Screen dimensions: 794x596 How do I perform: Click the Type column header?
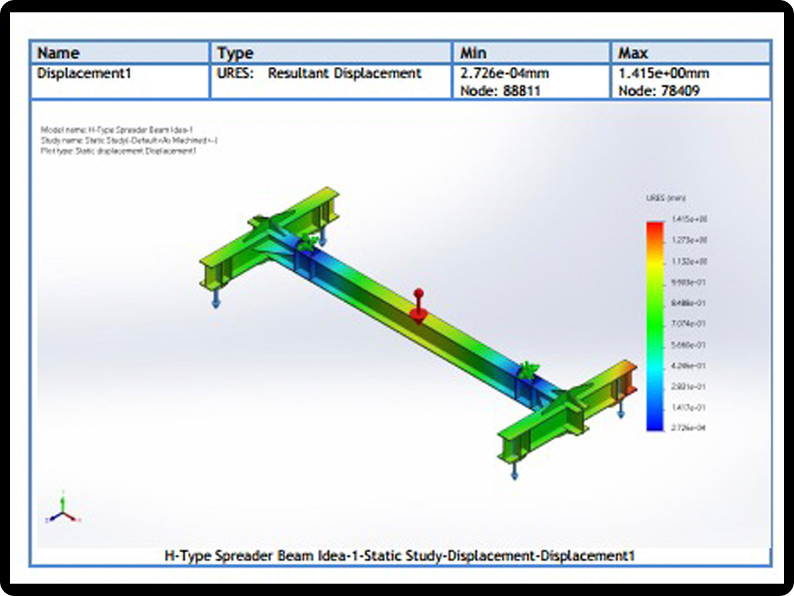point(235,53)
